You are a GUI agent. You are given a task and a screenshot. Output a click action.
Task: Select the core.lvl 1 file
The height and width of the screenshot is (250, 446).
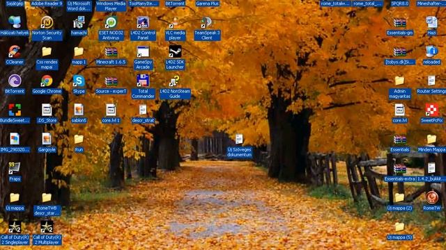[111, 110]
